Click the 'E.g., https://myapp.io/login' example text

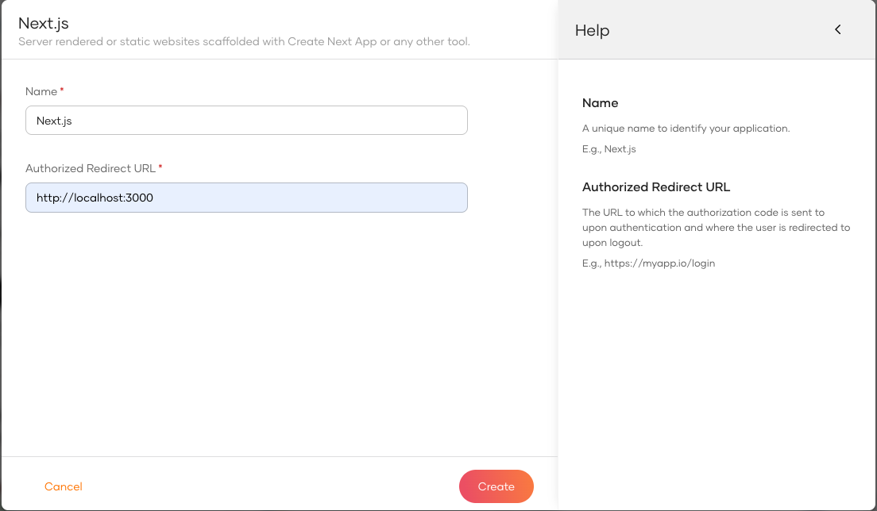point(649,263)
